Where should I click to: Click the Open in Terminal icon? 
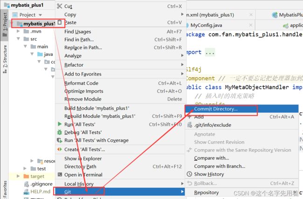pos(60,174)
